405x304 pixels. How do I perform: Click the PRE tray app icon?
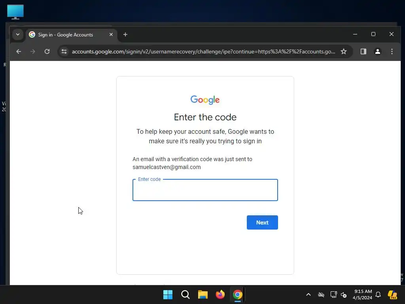coord(392,294)
